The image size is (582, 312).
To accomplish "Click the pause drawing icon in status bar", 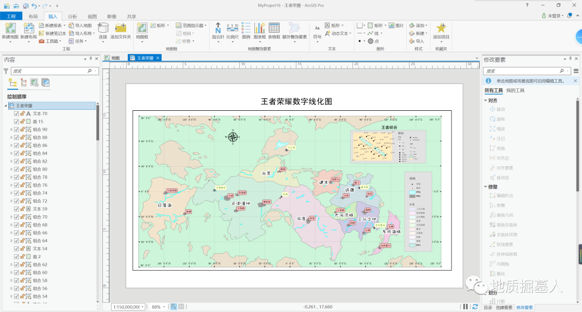I will pos(466,307).
